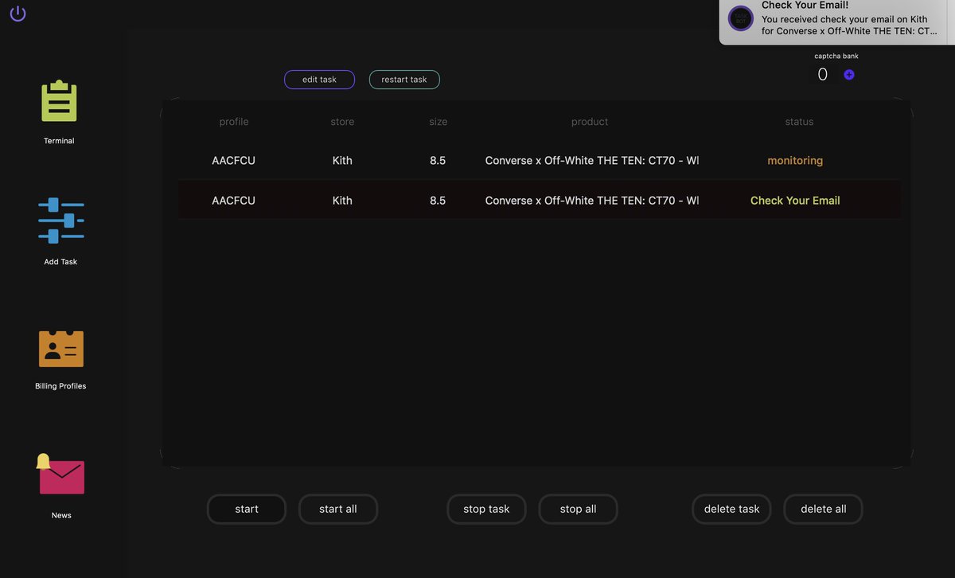The image size is (955, 578).
Task: Select the Billing Profiles label
Action: 60,386
